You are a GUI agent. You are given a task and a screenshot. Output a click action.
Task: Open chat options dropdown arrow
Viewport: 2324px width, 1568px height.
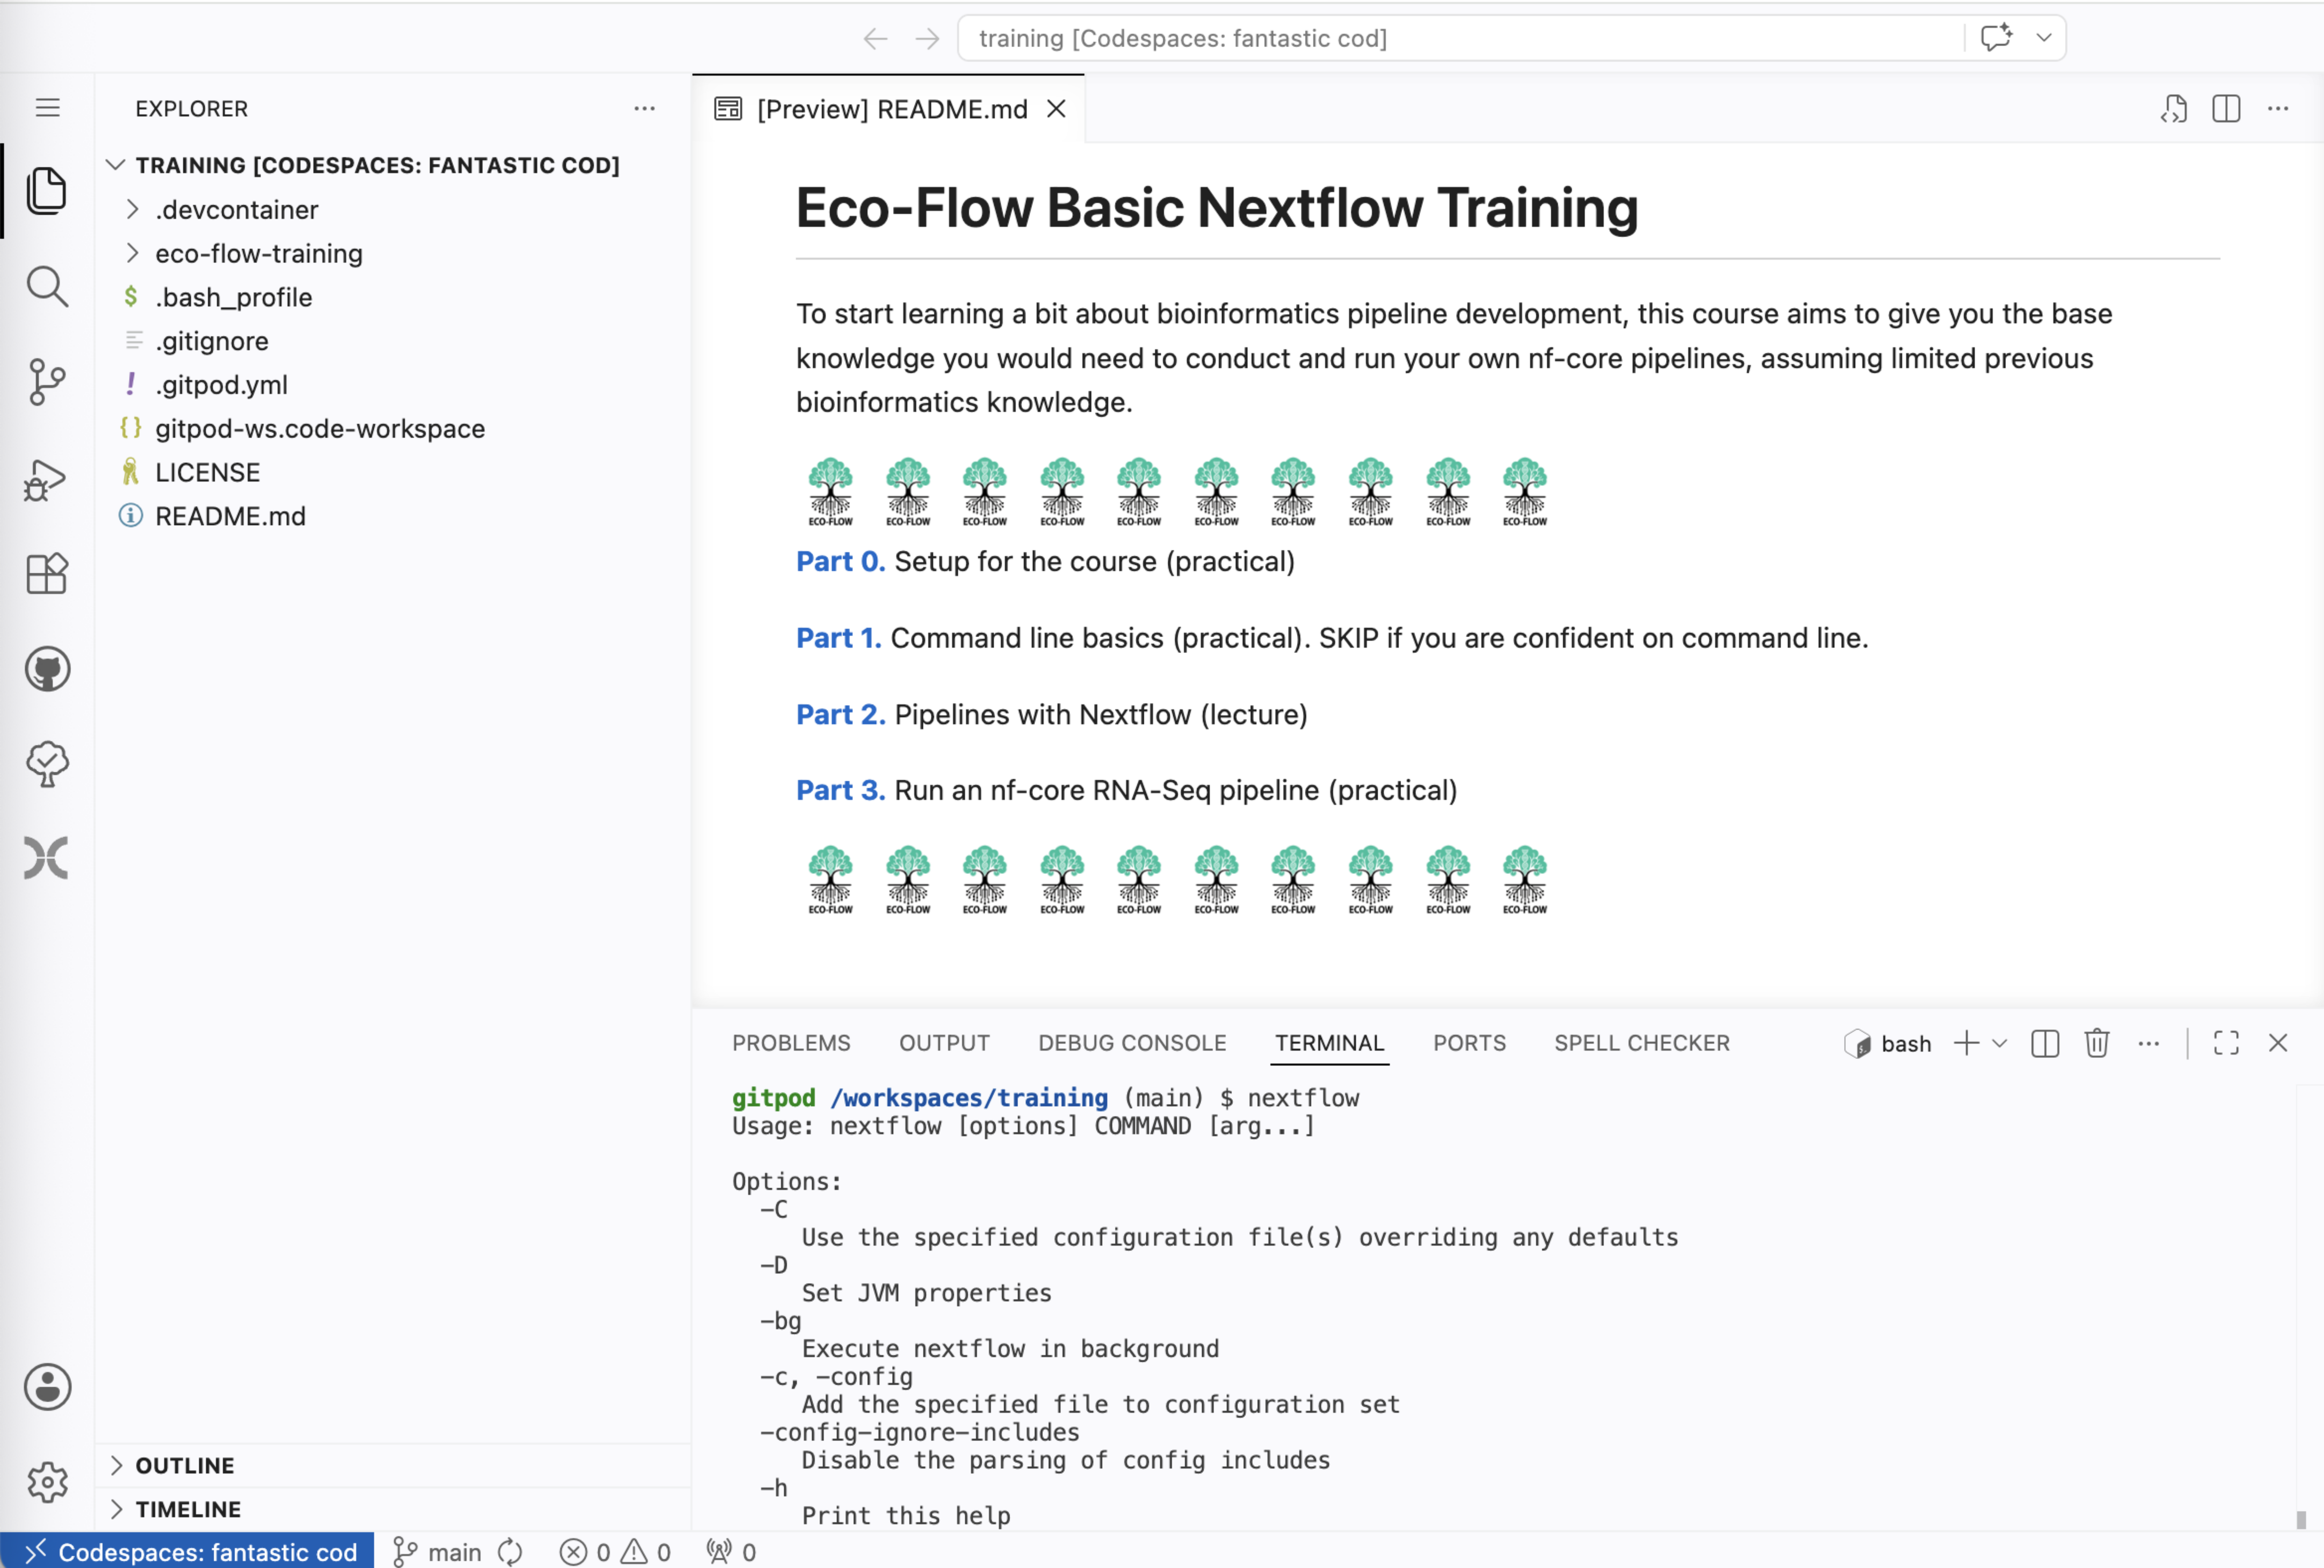(x=2044, y=38)
